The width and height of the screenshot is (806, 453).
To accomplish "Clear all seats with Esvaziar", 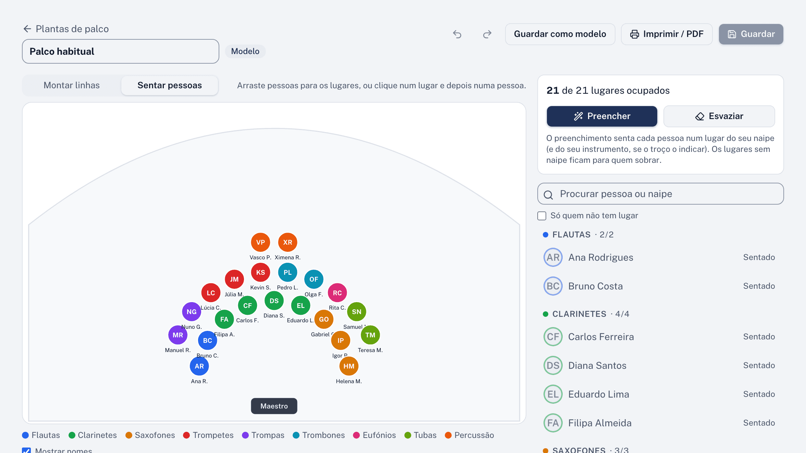I will coord(719,116).
